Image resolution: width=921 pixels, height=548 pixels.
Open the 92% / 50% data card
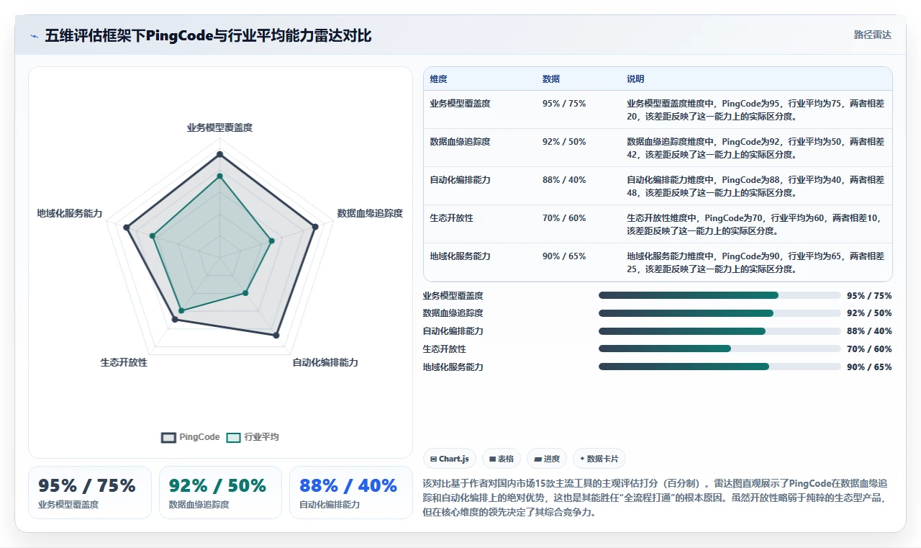pyautogui.click(x=220, y=493)
